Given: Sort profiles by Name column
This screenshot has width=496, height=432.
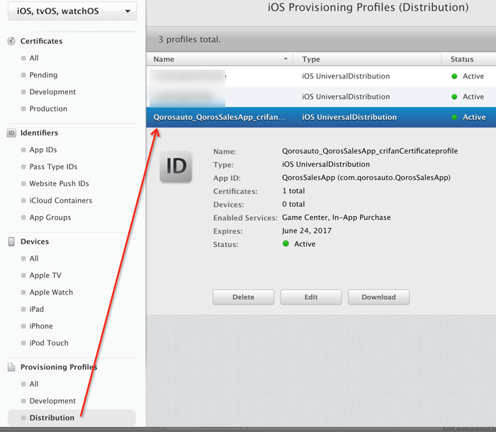Looking at the screenshot, I should point(164,59).
